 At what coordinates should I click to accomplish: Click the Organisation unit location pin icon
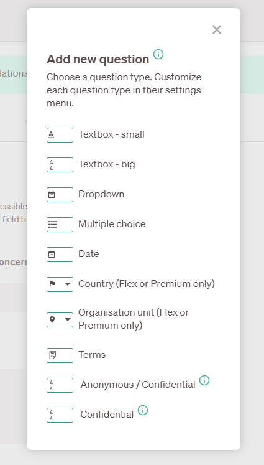click(60, 320)
